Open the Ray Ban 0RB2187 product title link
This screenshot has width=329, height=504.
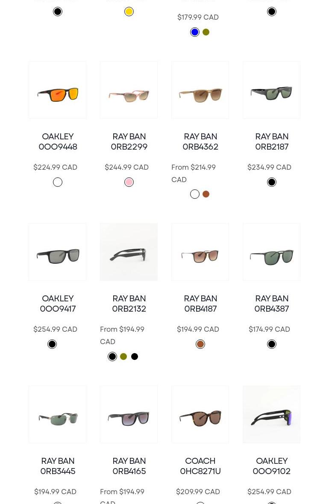271,141
